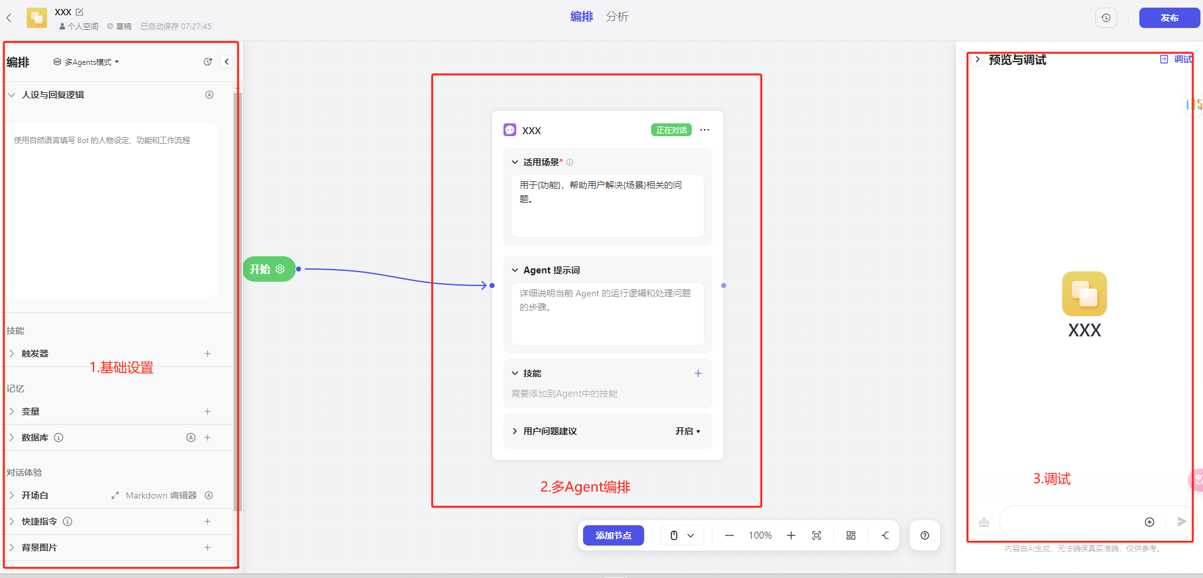Screen dimensions: 1203x578
Task: Add a 变量 using its plus icon
Action: pyautogui.click(x=208, y=411)
